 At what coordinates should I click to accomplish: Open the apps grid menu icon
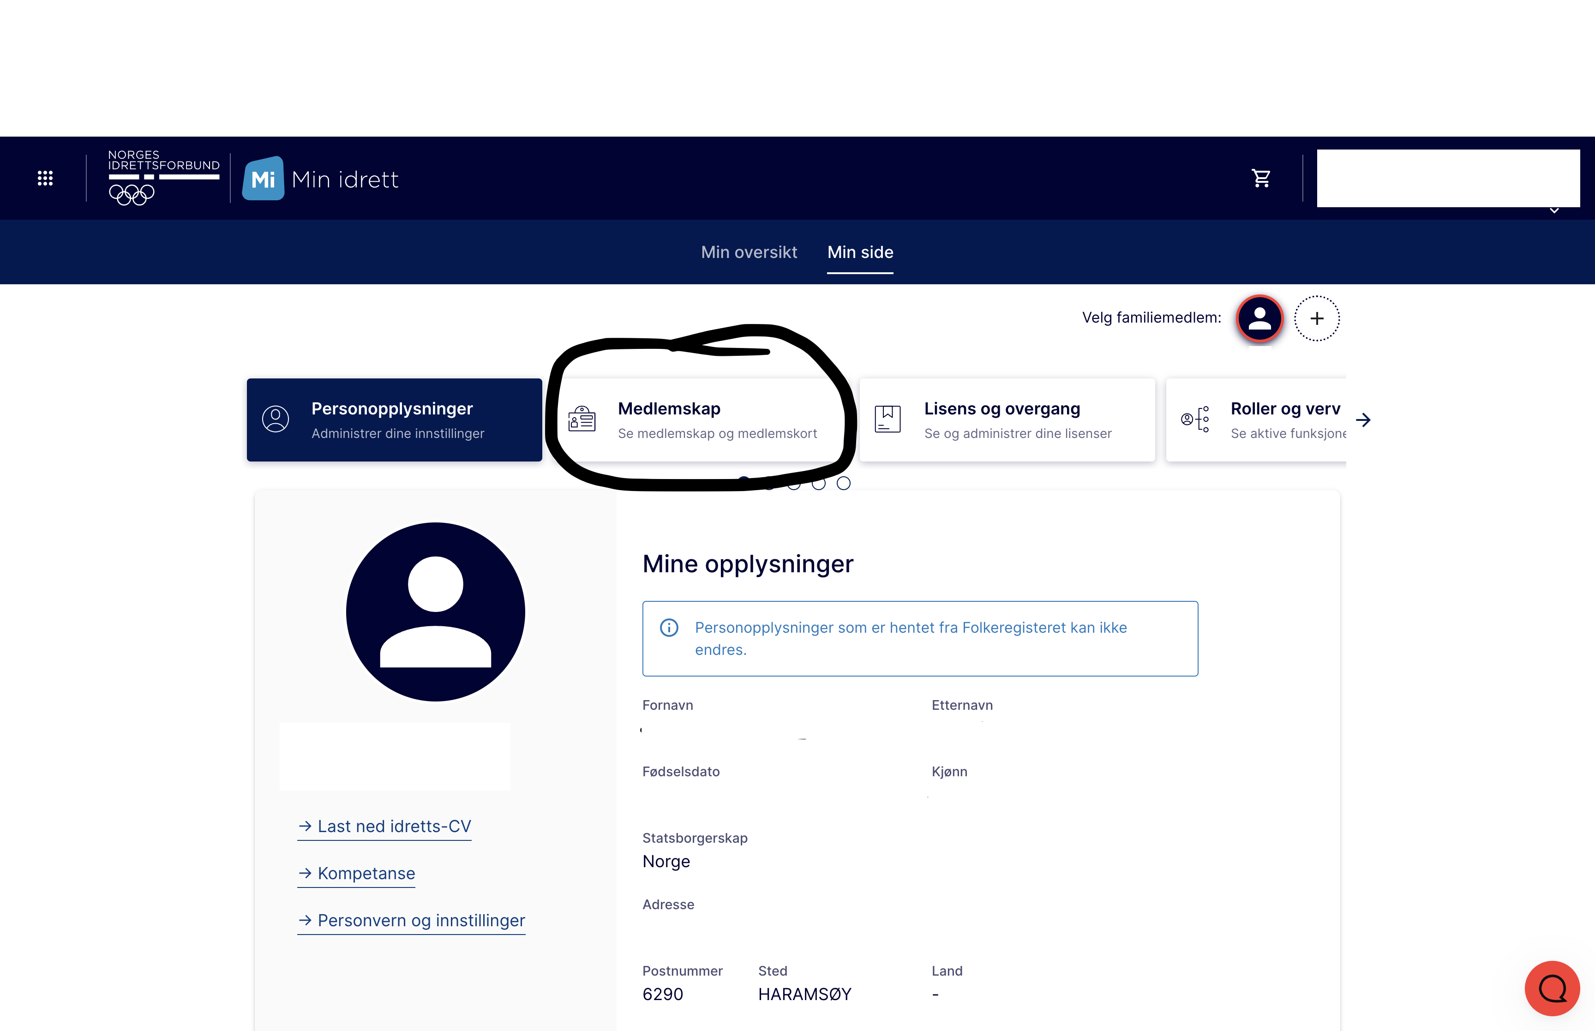coord(45,178)
